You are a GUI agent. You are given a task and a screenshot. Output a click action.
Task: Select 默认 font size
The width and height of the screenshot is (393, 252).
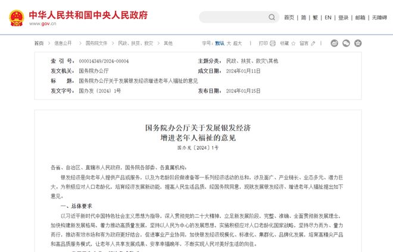click(220, 43)
